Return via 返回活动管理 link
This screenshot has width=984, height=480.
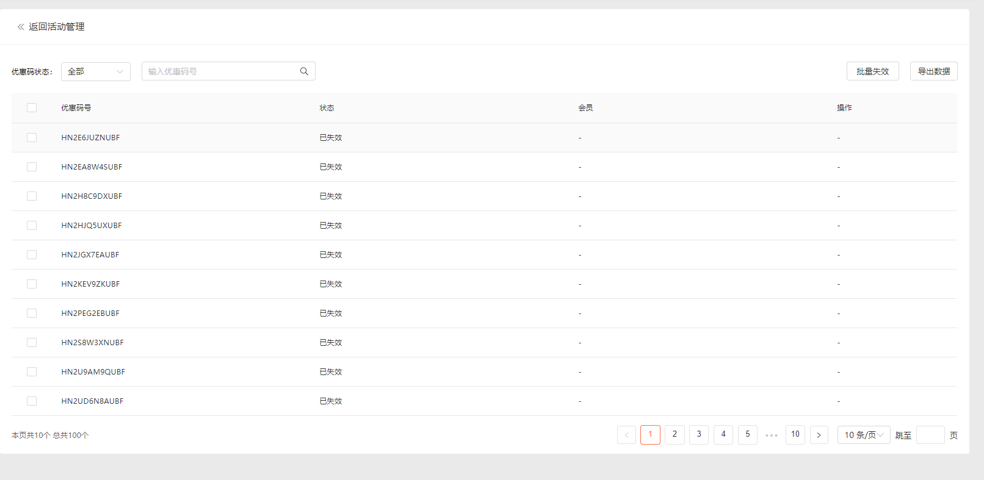56,27
